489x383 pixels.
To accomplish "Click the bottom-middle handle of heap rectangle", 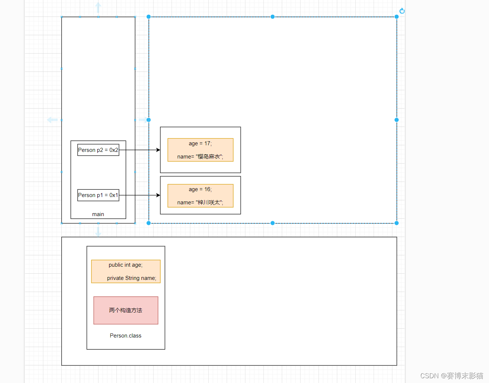I will point(273,223).
